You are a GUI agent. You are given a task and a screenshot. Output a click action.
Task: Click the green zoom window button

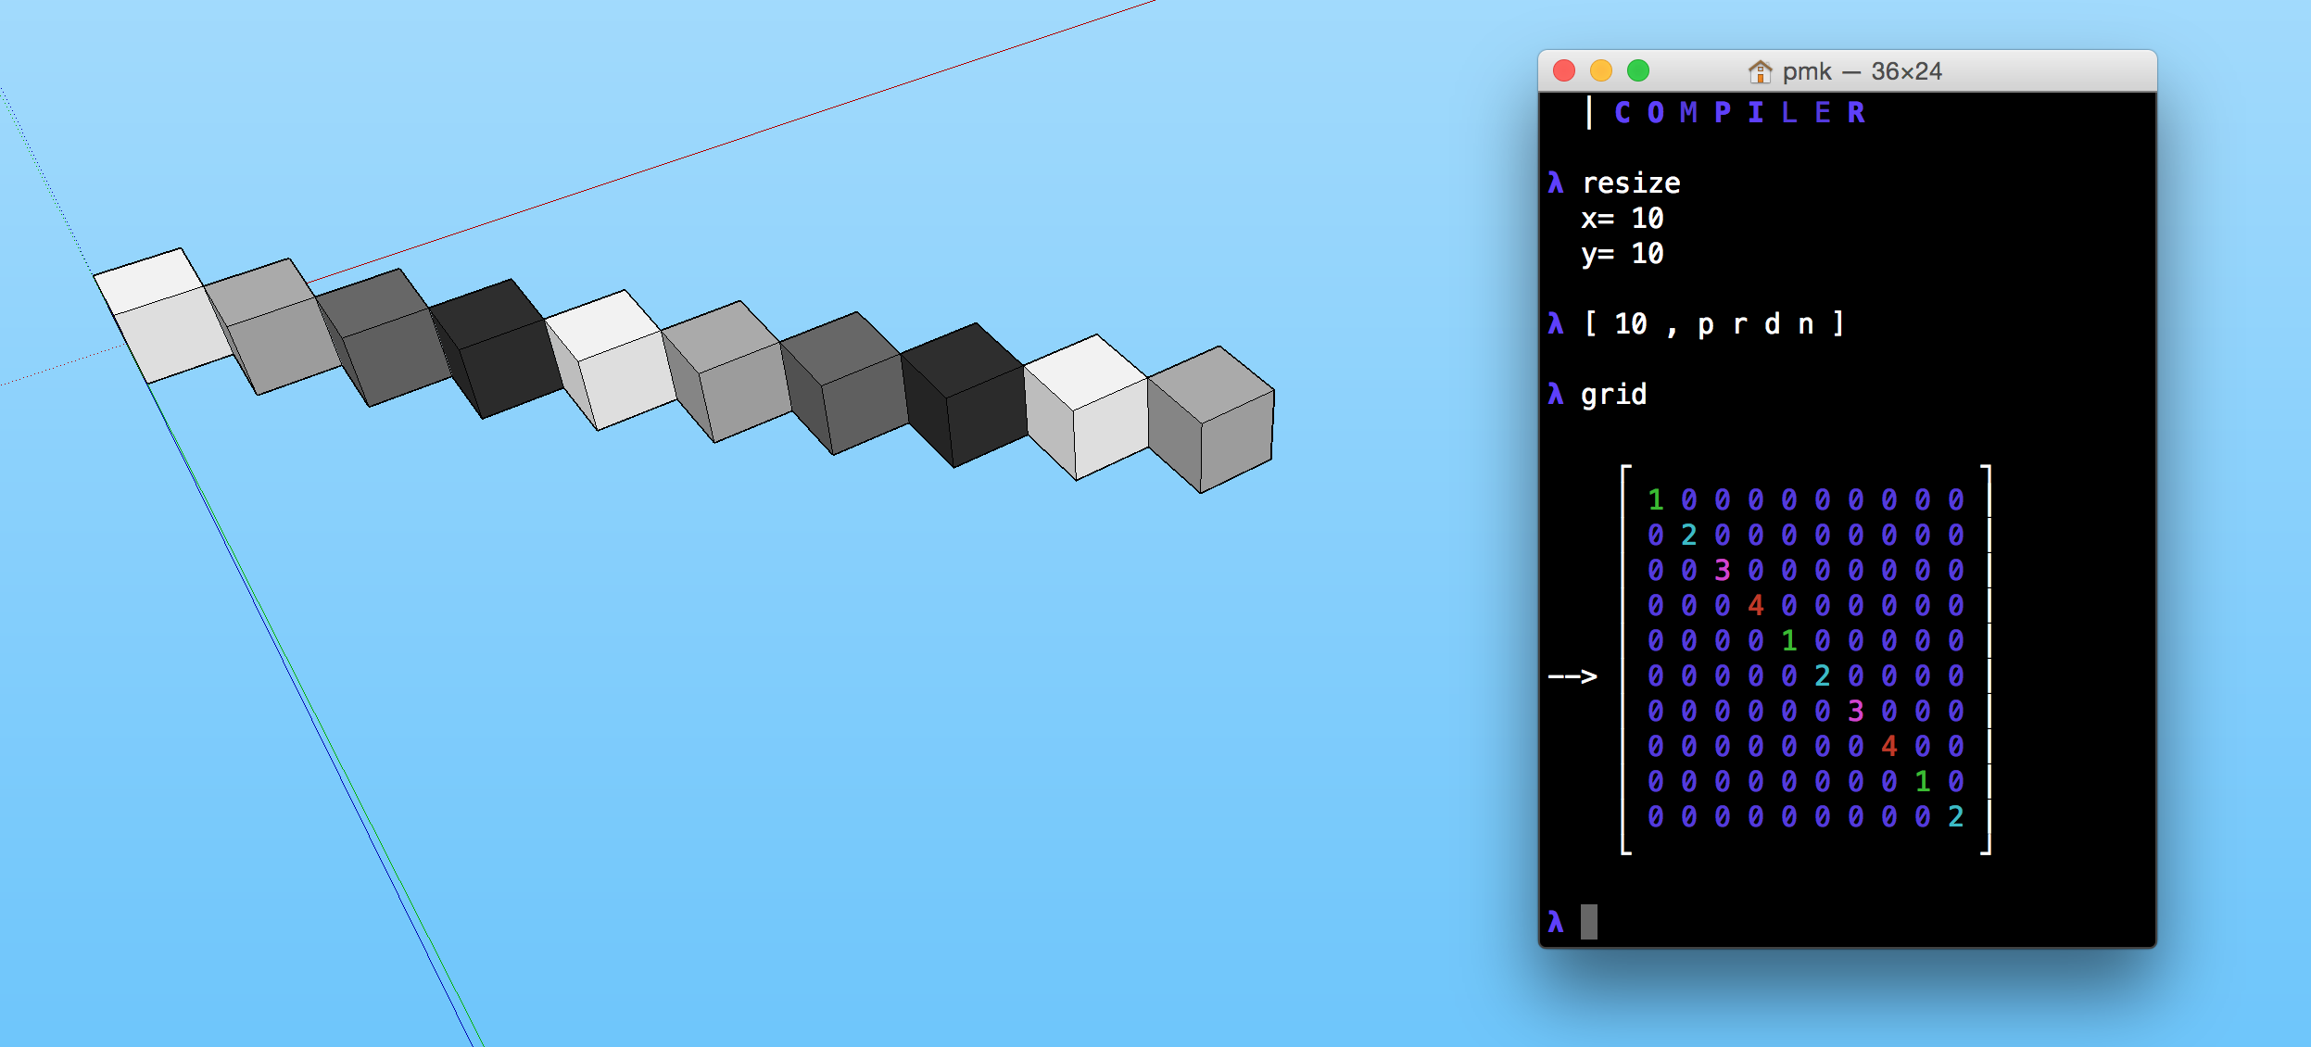(1638, 70)
